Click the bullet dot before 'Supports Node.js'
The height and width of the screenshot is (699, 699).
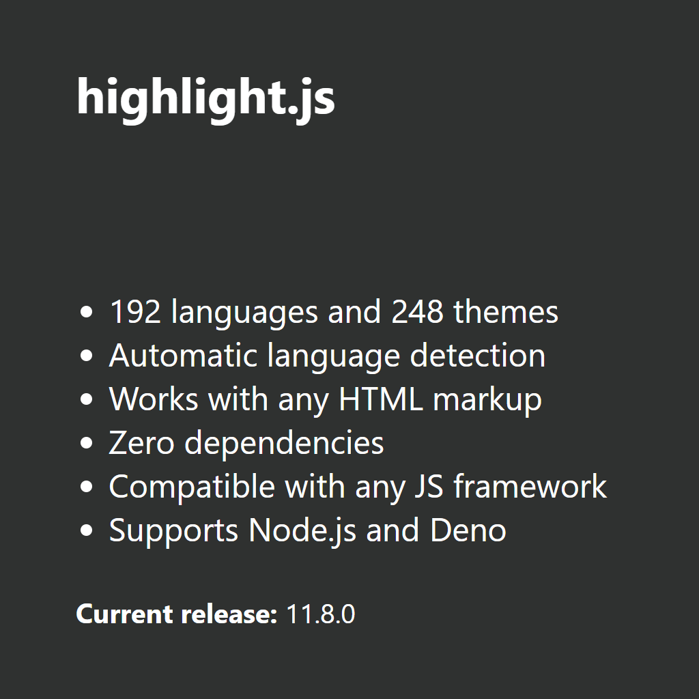[x=87, y=530]
